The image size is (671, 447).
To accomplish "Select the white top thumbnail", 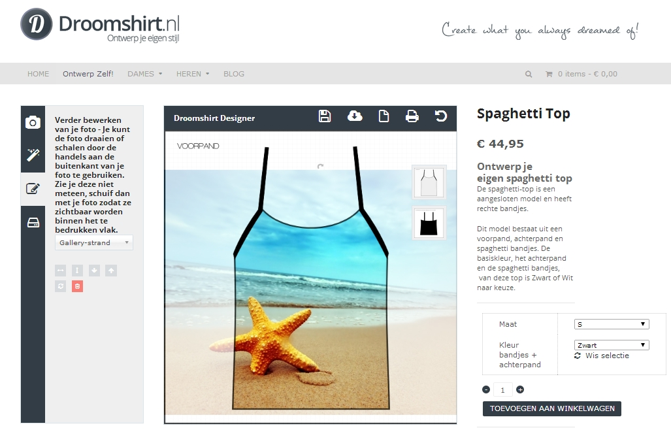I will point(429,182).
